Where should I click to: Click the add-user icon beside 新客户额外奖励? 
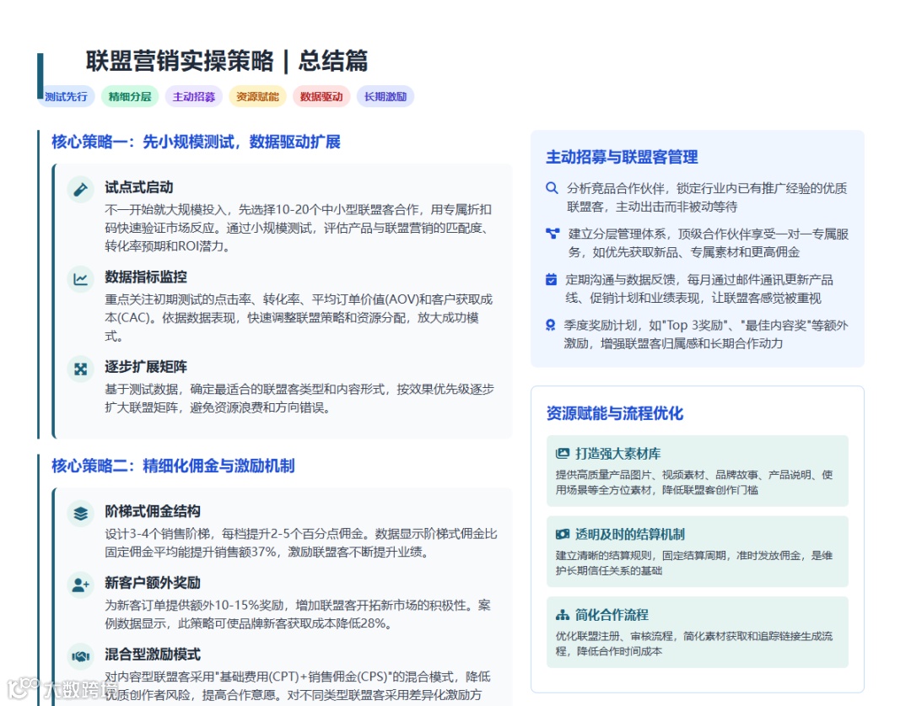(x=81, y=585)
